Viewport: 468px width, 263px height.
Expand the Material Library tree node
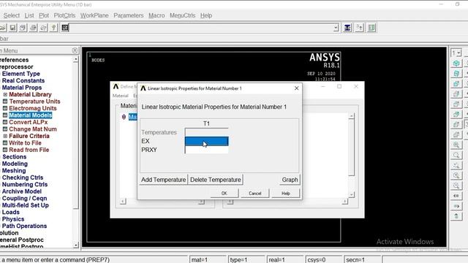(x=5, y=94)
